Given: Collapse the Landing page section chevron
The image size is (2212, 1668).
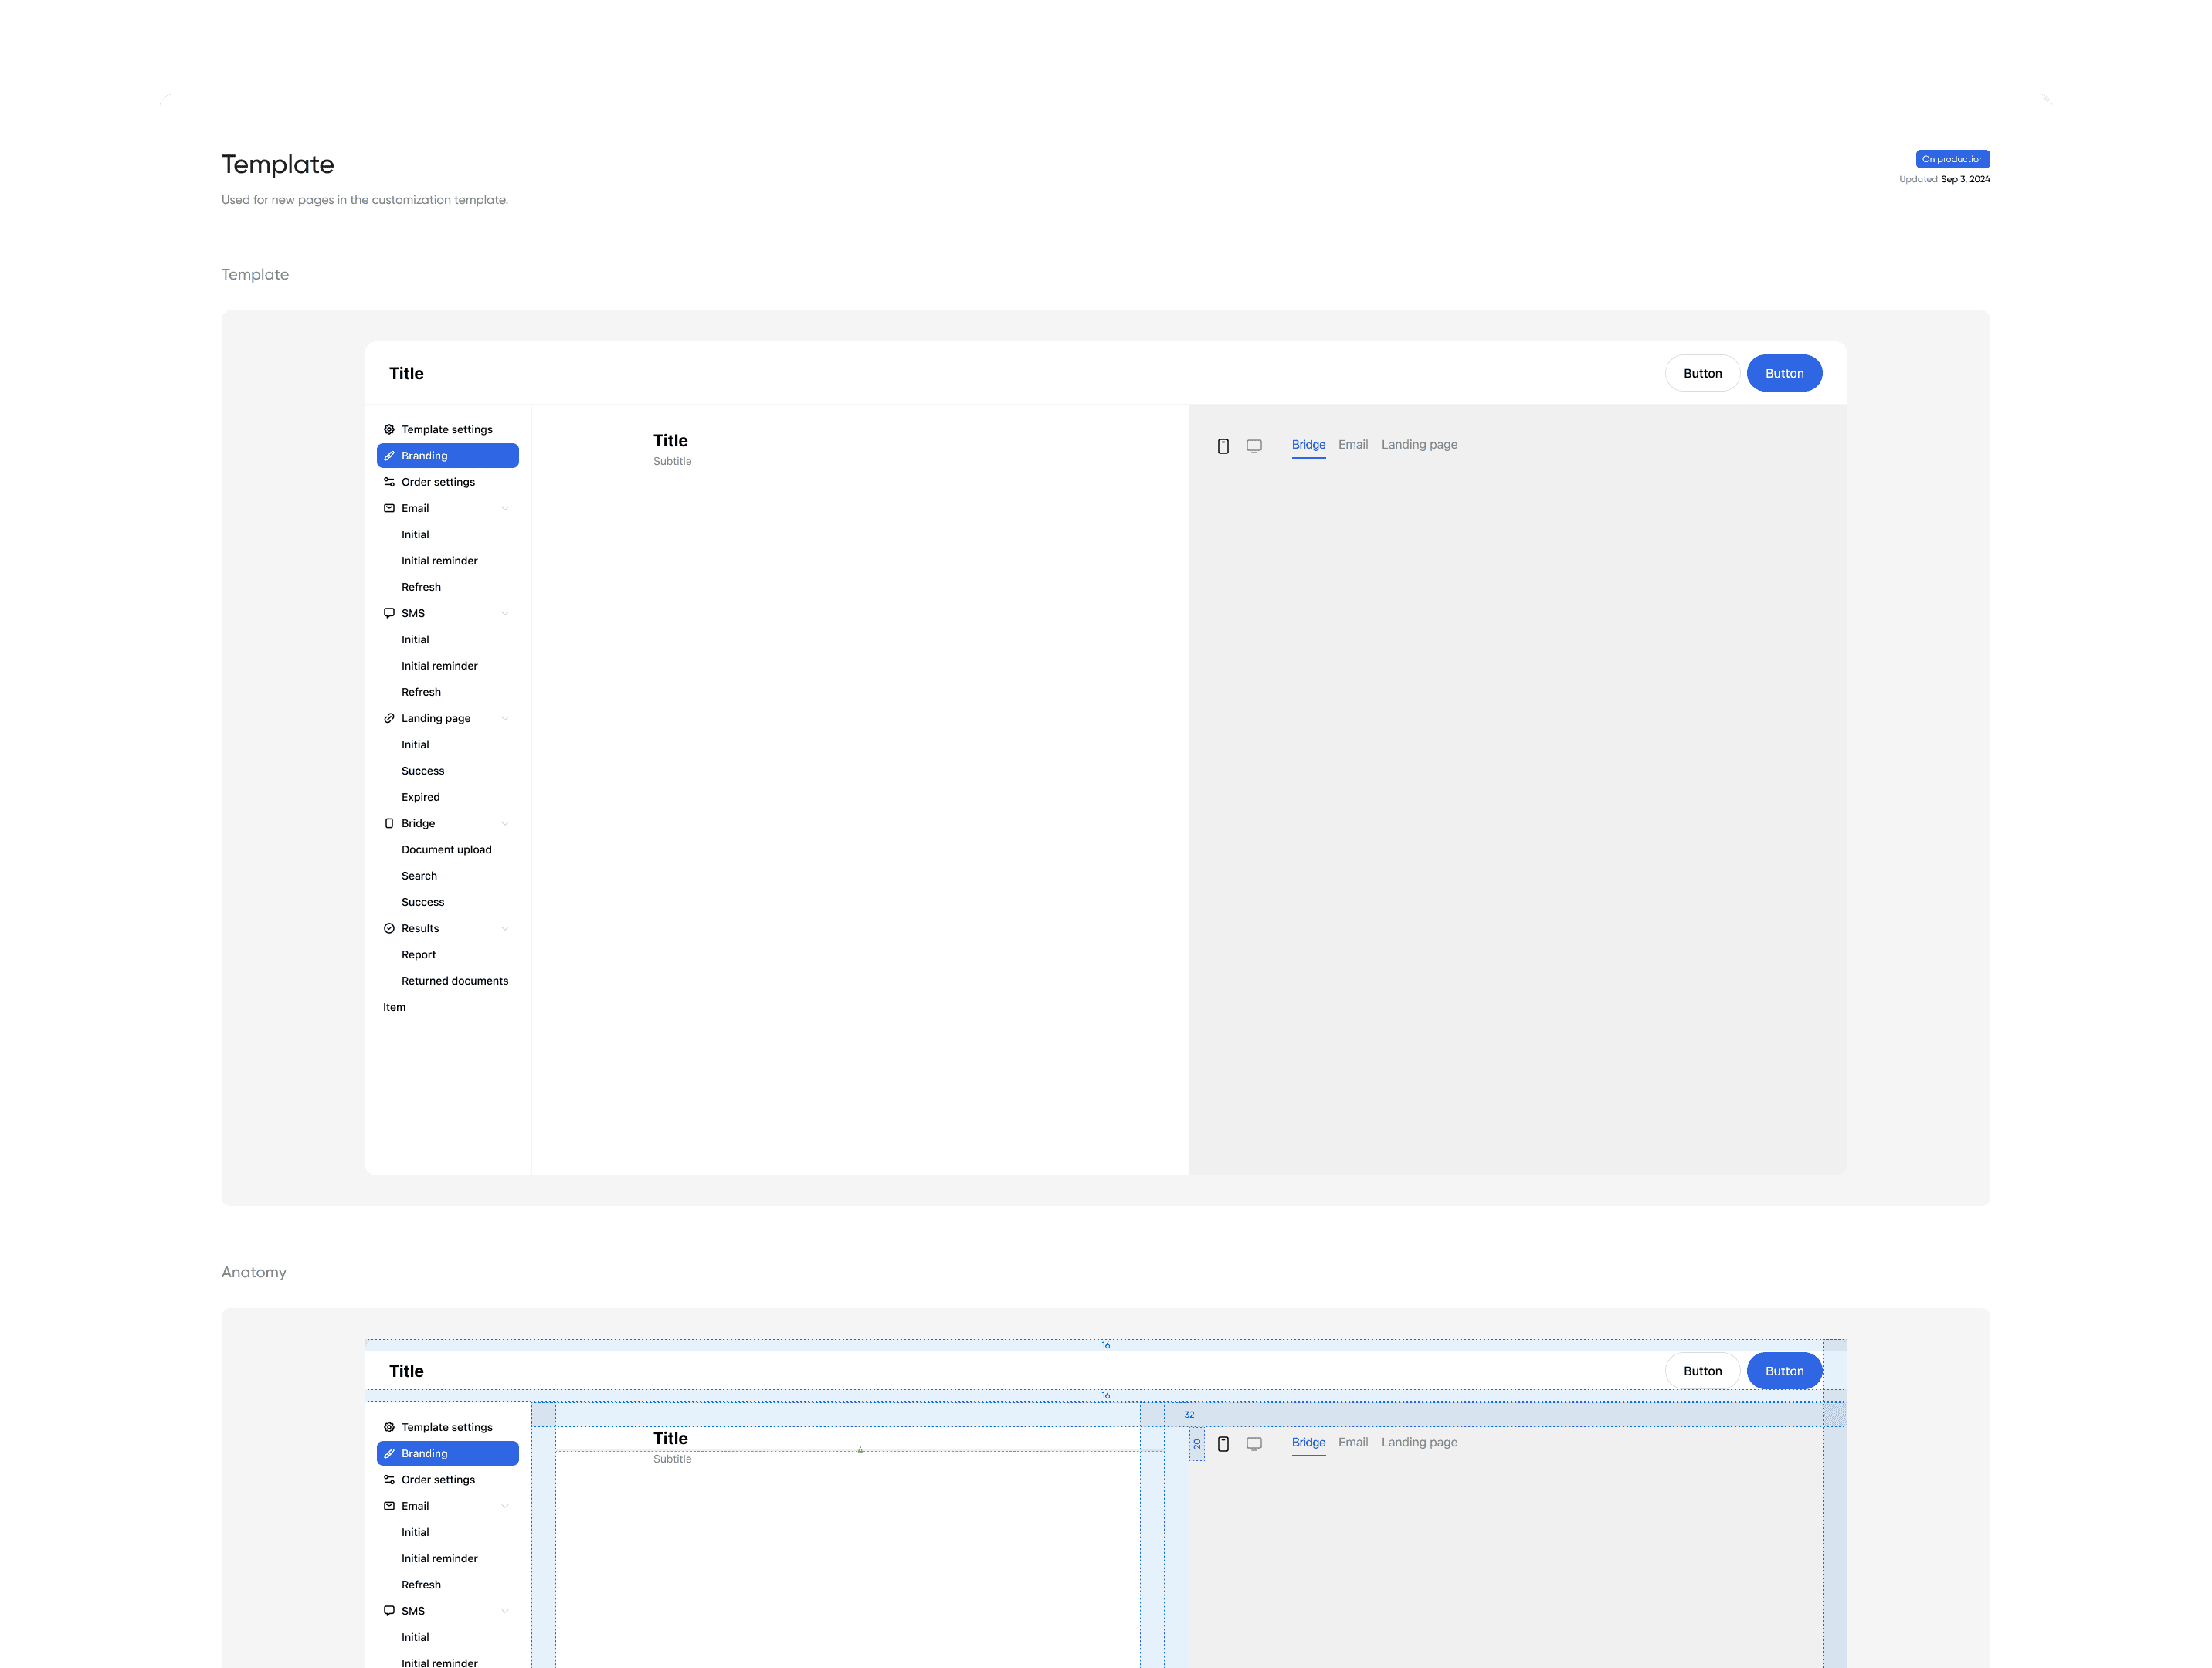Looking at the screenshot, I should (505, 718).
